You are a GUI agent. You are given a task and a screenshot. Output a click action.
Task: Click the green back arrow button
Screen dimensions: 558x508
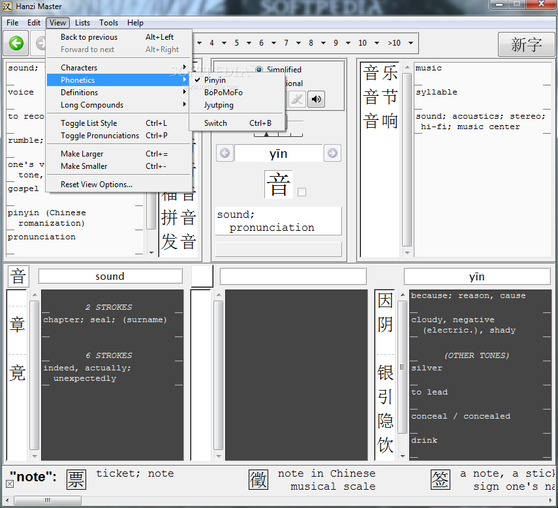click(16, 43)
